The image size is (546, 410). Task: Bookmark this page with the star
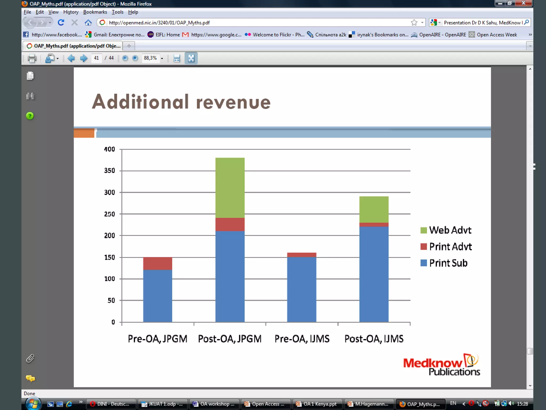click(414, 23)
